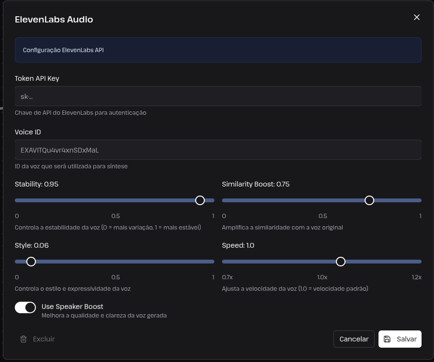Click the Similarity Boost: 0.75 label

[256, 184]
